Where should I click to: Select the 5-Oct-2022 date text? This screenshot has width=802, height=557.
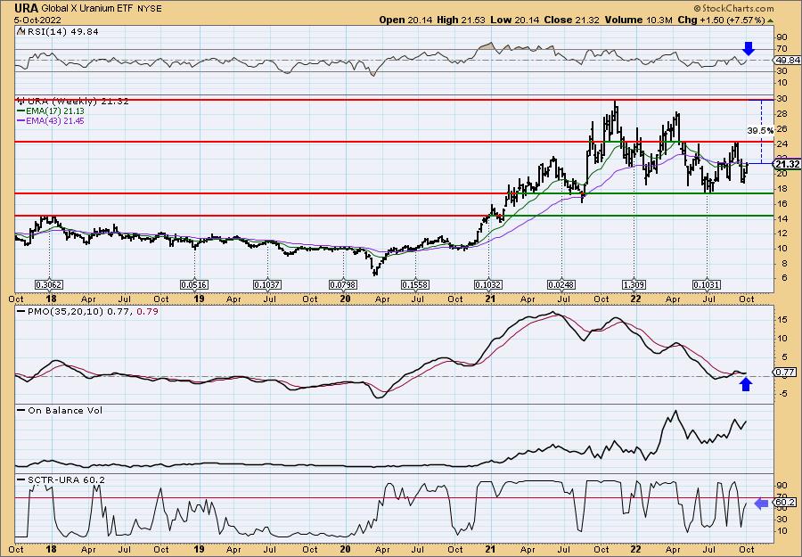tap(37, 20)
